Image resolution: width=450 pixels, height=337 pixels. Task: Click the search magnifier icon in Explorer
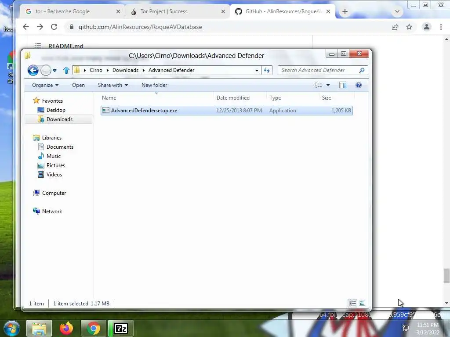tap(362, 70)
